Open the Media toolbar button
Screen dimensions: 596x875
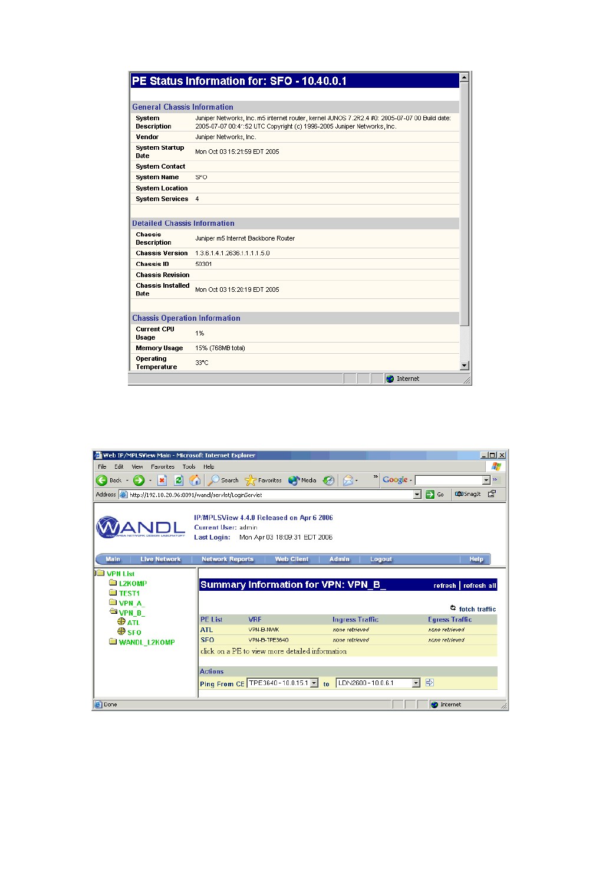pos(302,481)
